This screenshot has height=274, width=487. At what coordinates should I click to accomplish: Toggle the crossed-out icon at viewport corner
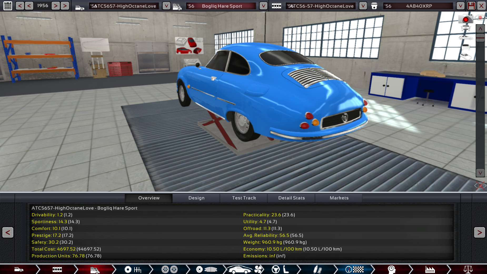[480, 186]
